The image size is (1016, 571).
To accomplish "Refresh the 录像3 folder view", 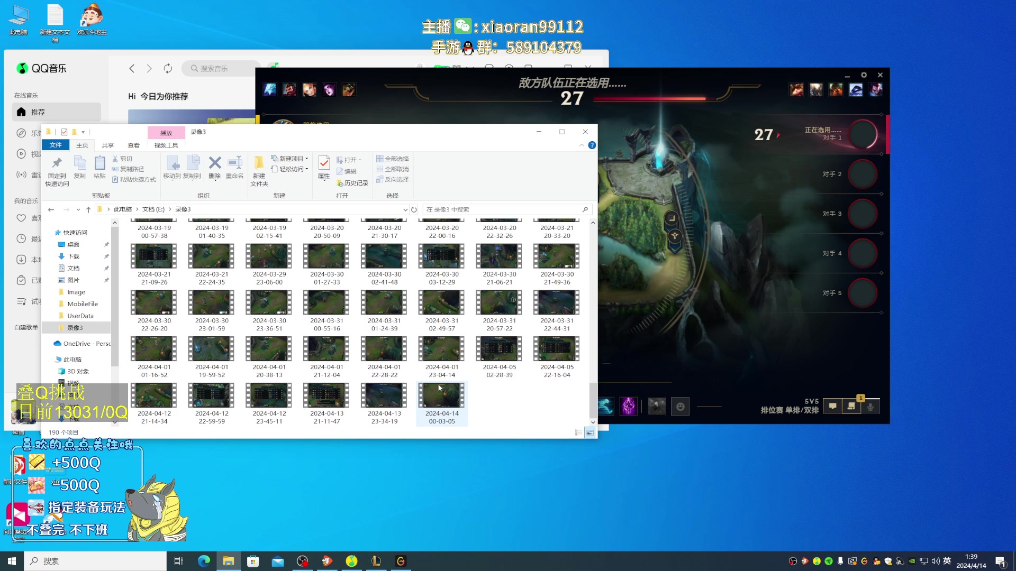I will click(x=414, y=209).
